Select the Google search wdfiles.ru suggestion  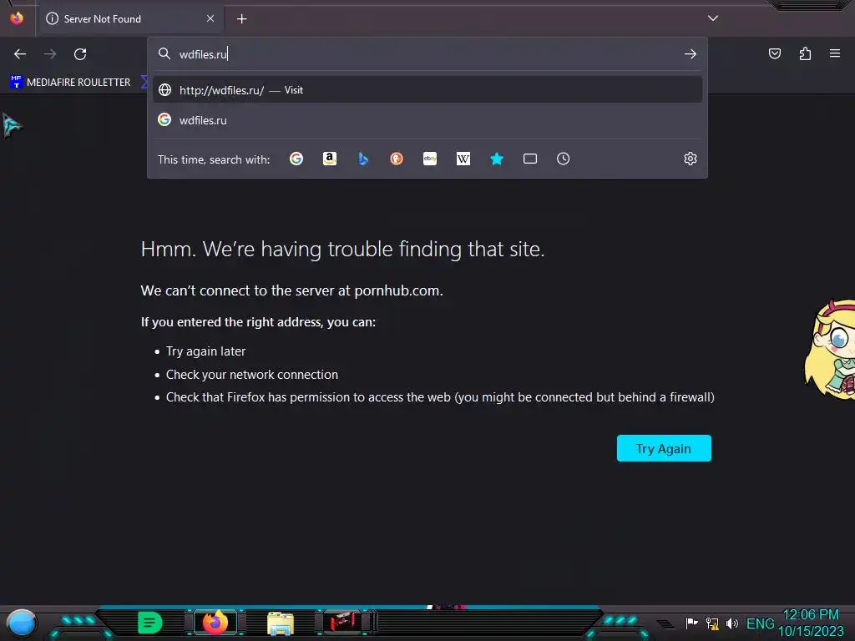click(427, 120)
